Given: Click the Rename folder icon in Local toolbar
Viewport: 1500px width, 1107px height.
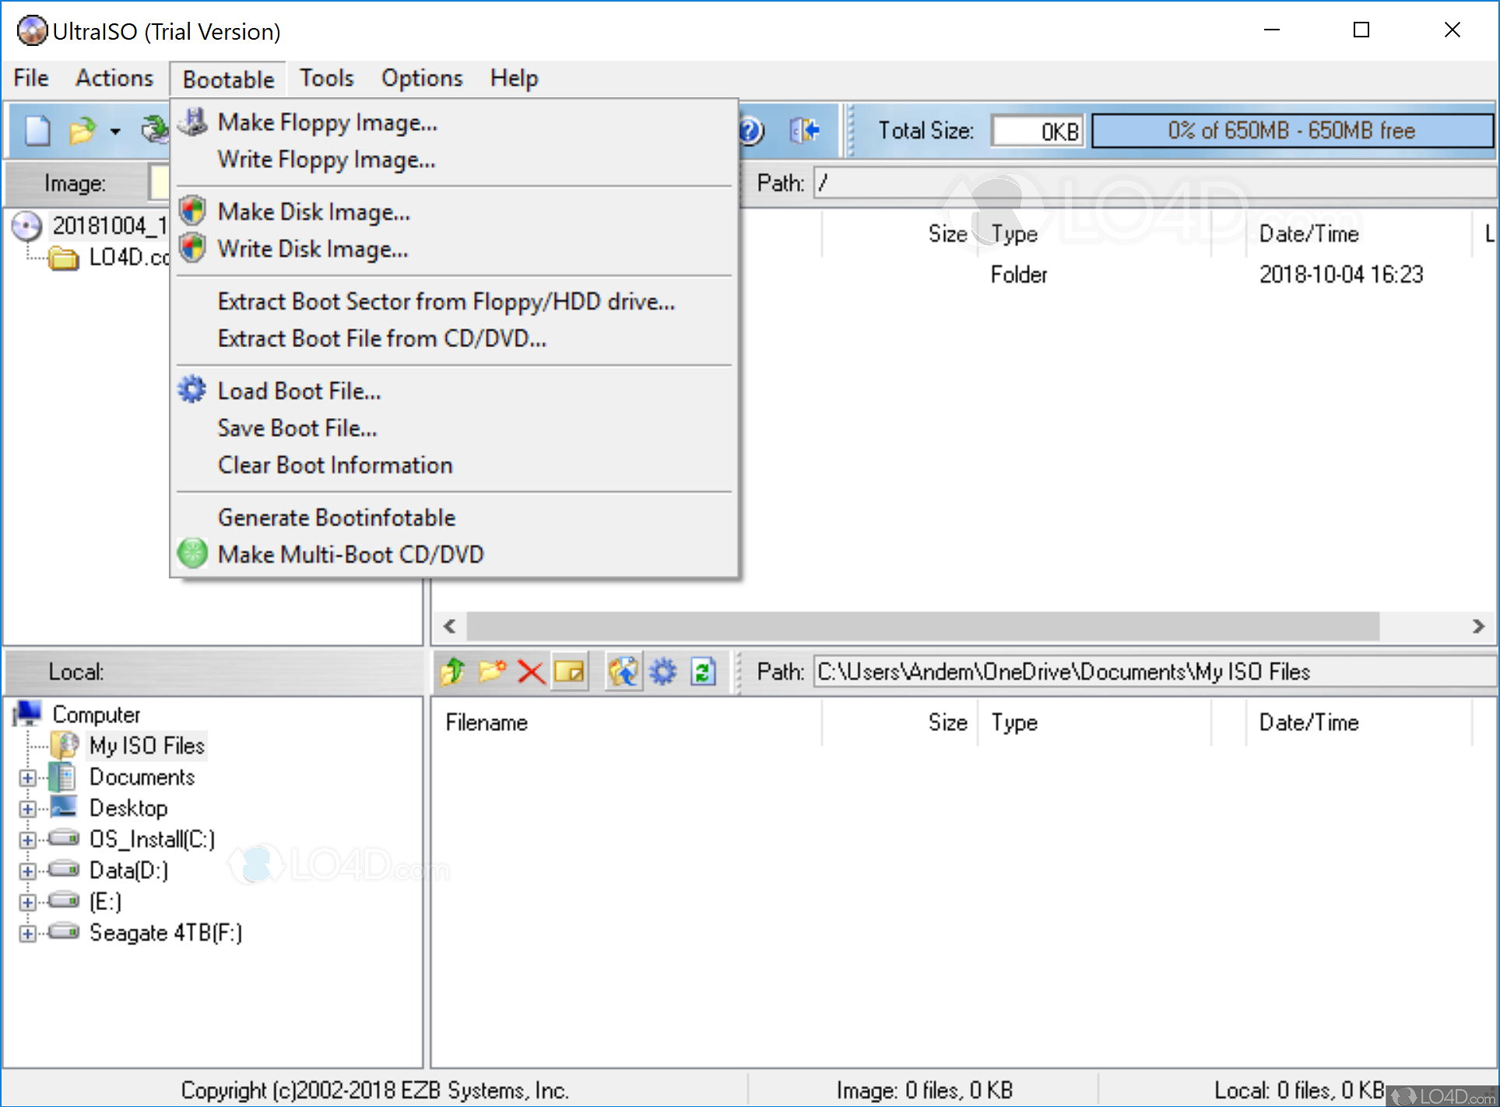Looking at the screenshot, I should pyautogui.click(x=570, y=671).
